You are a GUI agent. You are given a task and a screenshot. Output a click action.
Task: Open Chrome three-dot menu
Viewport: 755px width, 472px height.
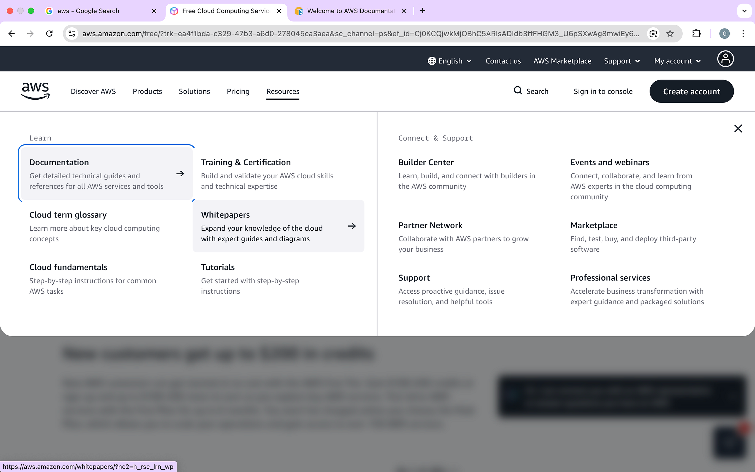(x=743, y=33)
